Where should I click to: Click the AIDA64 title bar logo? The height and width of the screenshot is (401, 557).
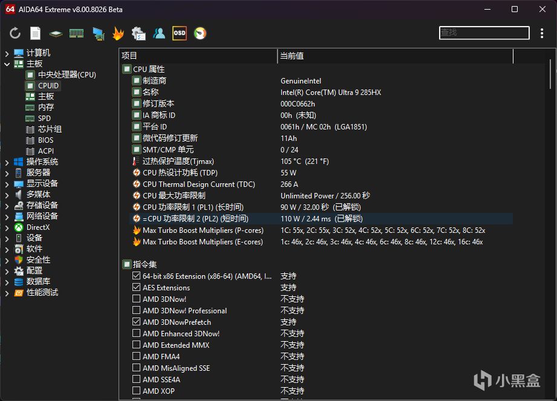pos(10,9)
